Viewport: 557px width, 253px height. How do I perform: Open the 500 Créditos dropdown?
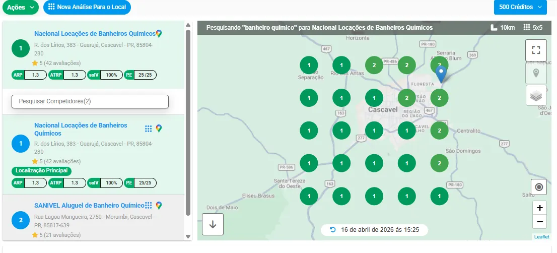(x=520, y=7)
